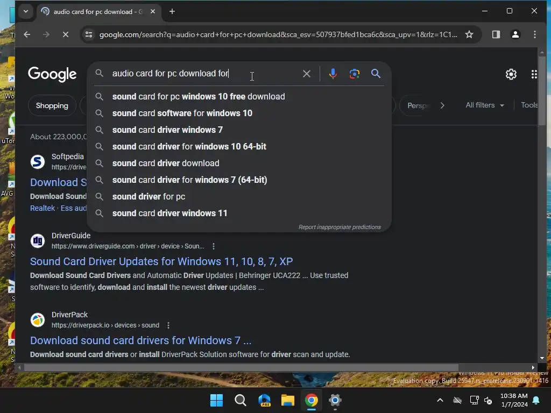
Task: Open Sound Card Driver Updates for Windows result
Action: [x=161, y=261]
